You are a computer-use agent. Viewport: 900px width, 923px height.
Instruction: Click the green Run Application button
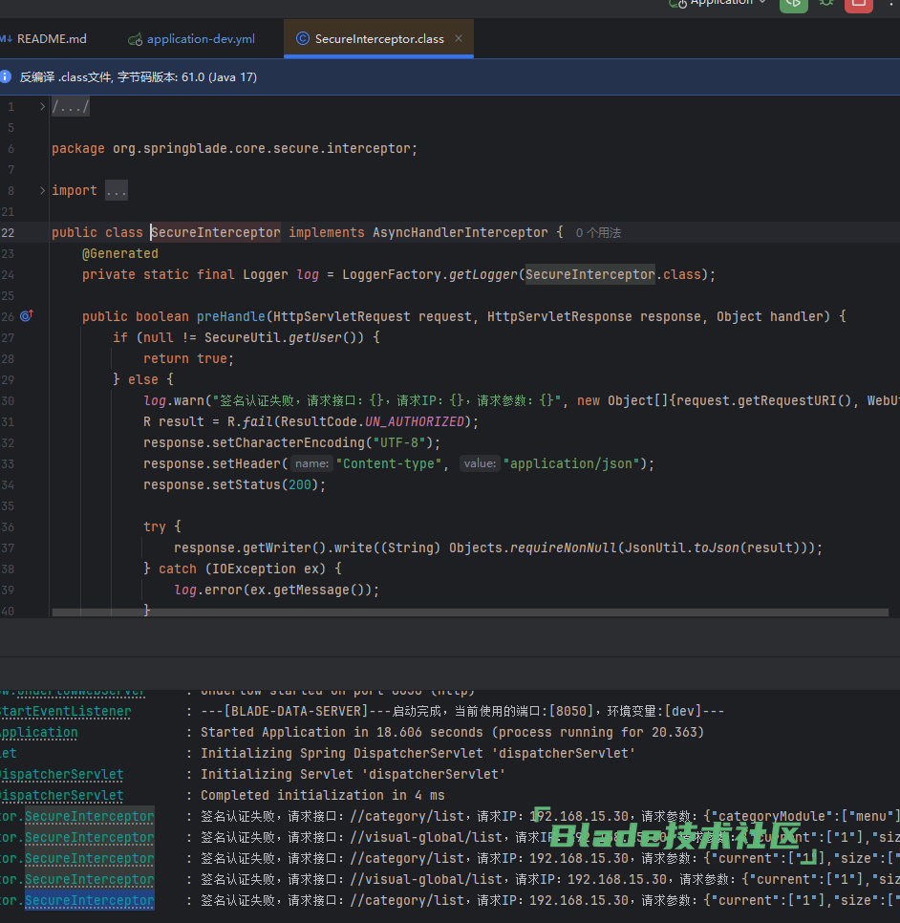click(x=793, y=4)
